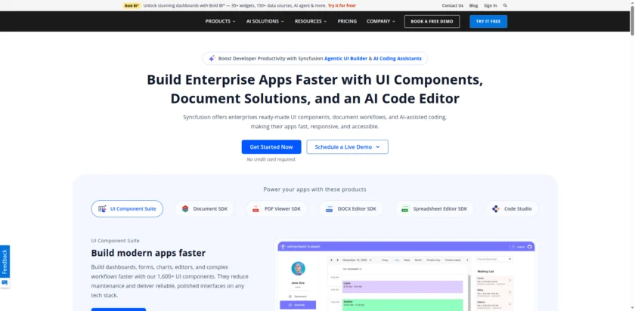635x311 pixels.
Task: Click Jane Doe avatar in the preview
Action: pyautogui.click(x=298, y=269)
